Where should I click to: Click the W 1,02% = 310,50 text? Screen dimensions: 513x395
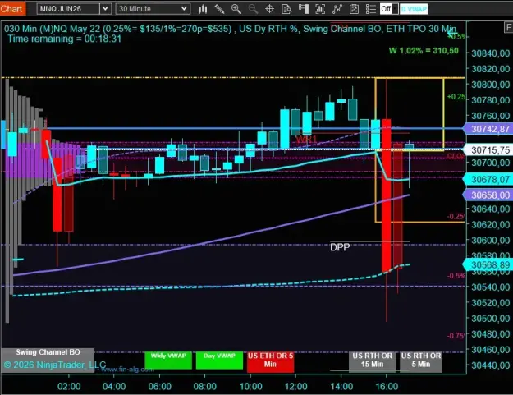click(x=424, y=51)
